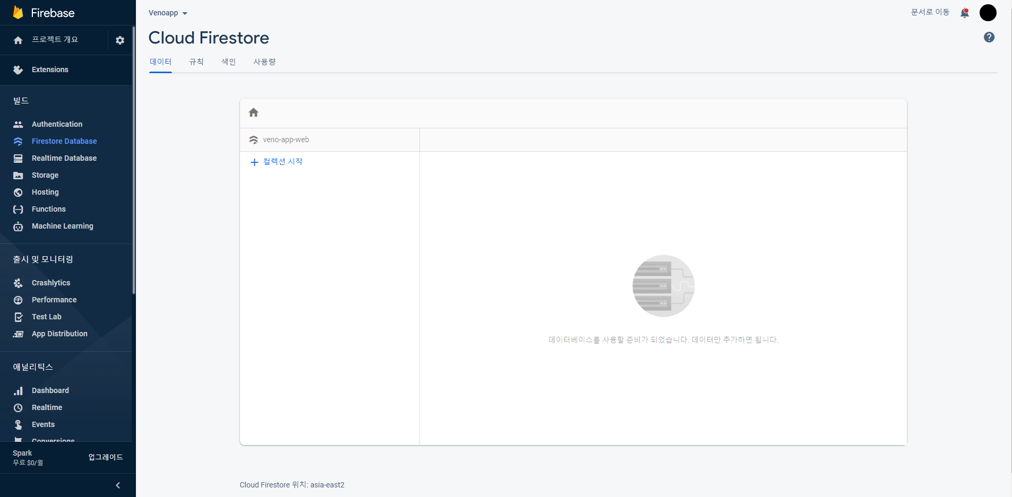Screen dimensions: 1012x497
Task: Click the Authentication people icon
Action: (18, 125)
